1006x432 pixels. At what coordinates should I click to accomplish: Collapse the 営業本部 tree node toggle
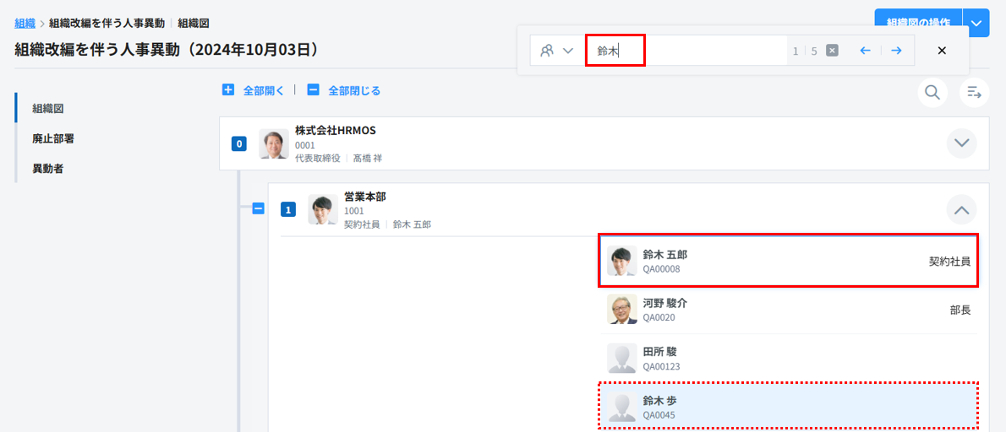[259, 208]
